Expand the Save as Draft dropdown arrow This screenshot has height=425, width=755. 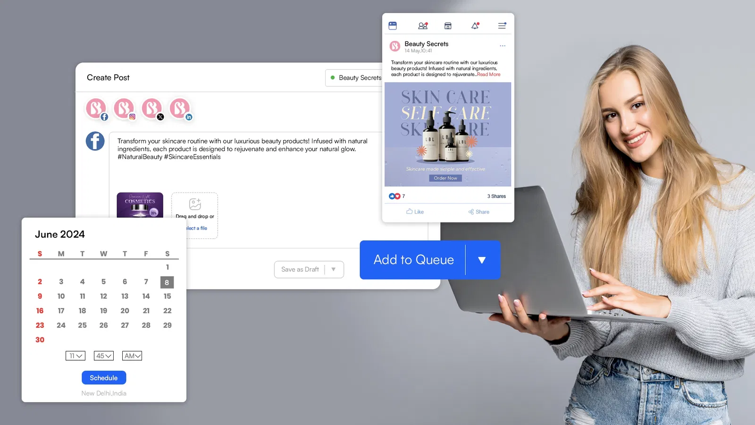point(334,269)
